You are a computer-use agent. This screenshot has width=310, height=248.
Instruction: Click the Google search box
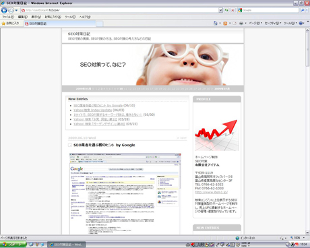click(268, 10)
